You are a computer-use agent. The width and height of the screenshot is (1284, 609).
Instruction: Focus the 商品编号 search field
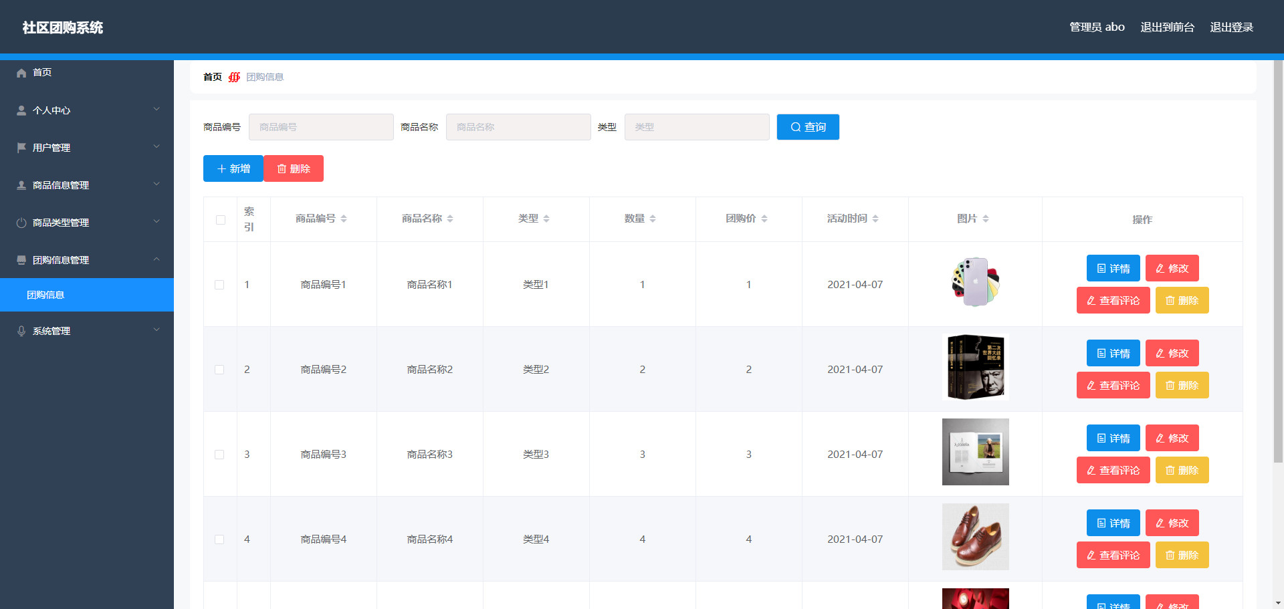[321, 127]
